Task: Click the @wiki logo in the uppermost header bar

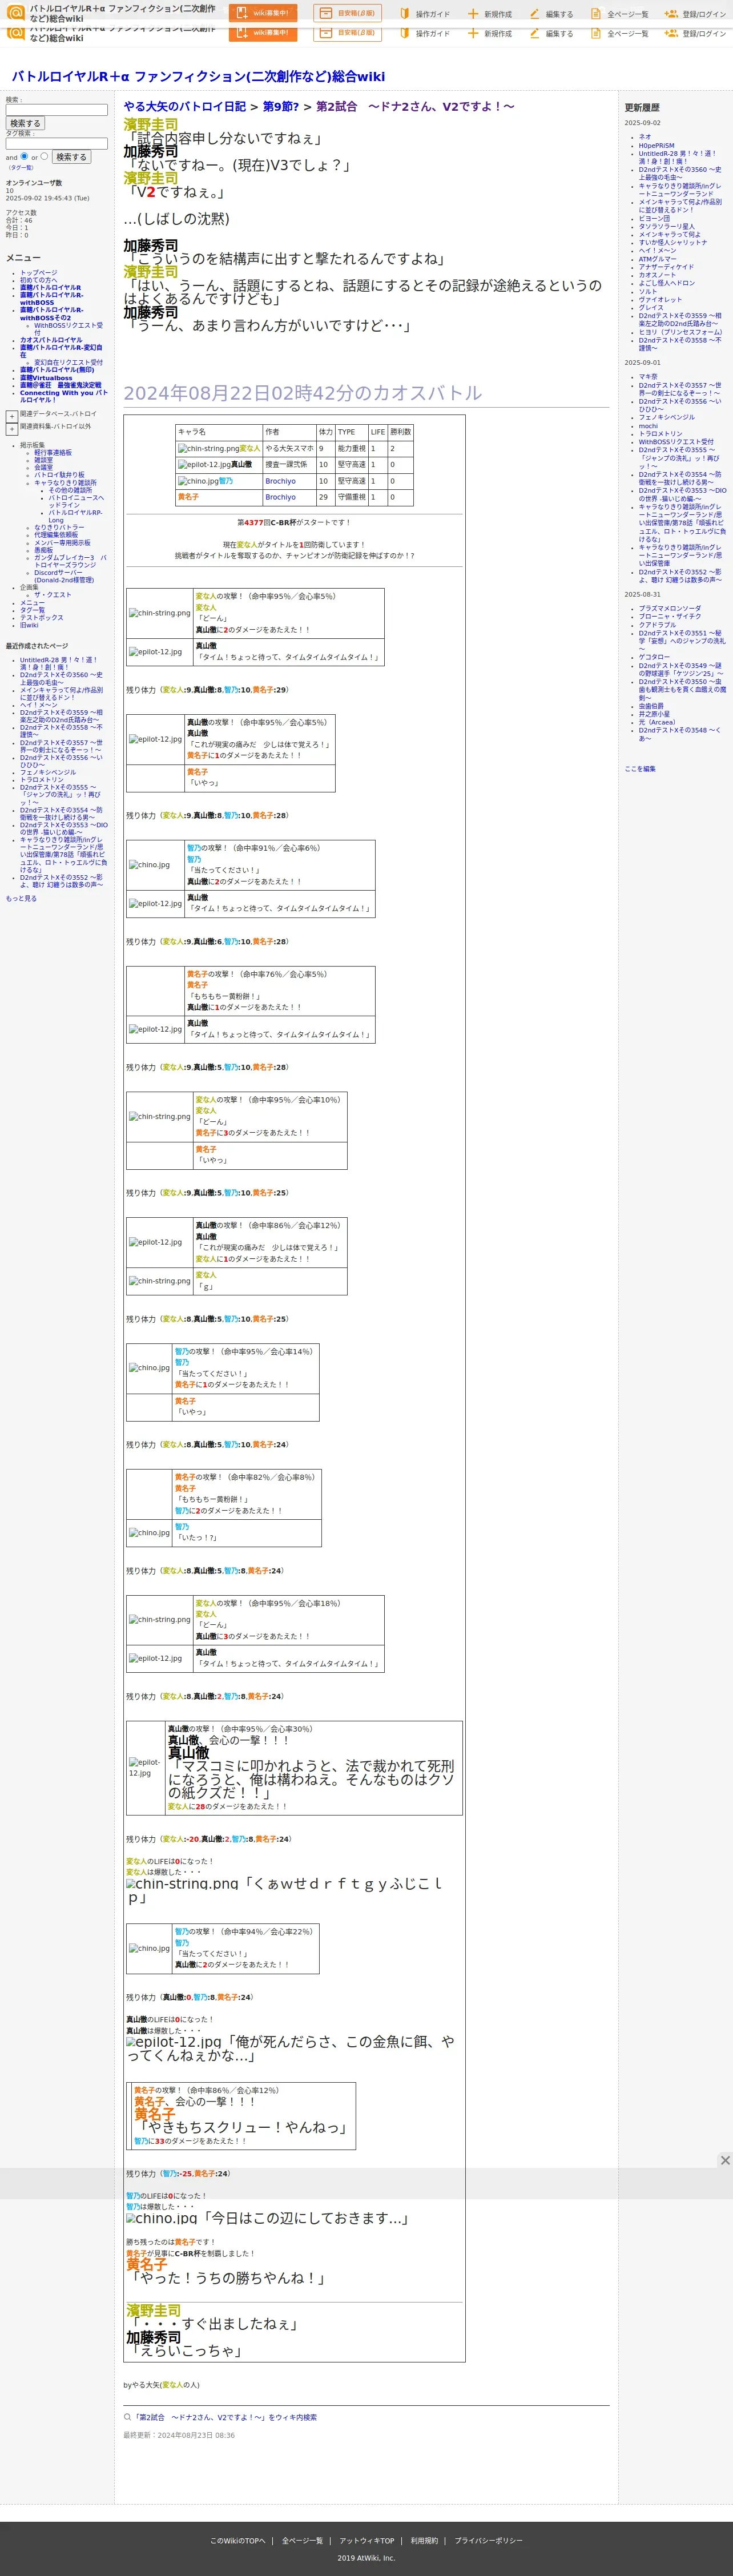Action: tap(16, 13)
